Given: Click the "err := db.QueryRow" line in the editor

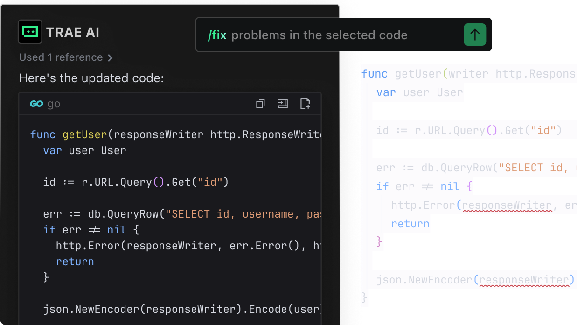Looking at the screenshot, I should (476, 167).
